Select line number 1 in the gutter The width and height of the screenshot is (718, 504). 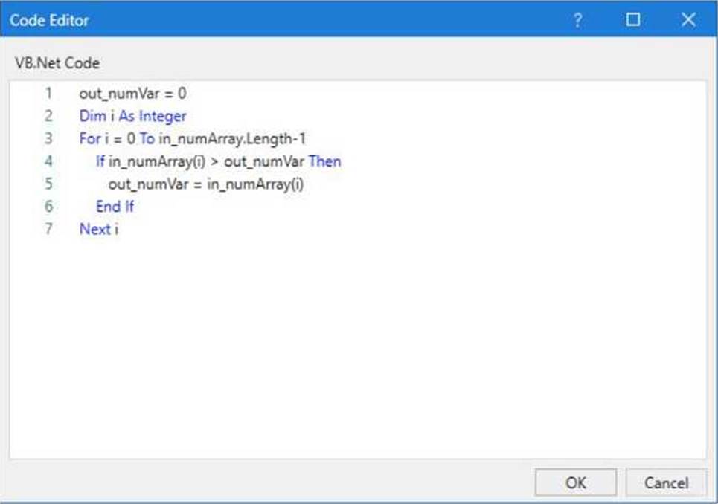click(x=48, y=94)
